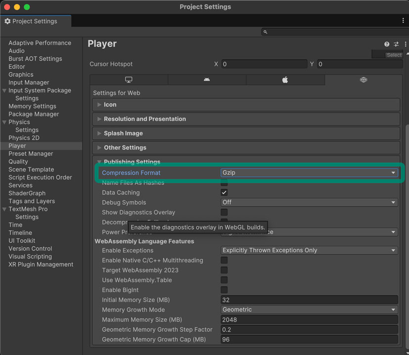Image resolution: width=409 pixels, height=355 pixels.
Task: Open Tags and Layers category
Action: click(32, 201)
